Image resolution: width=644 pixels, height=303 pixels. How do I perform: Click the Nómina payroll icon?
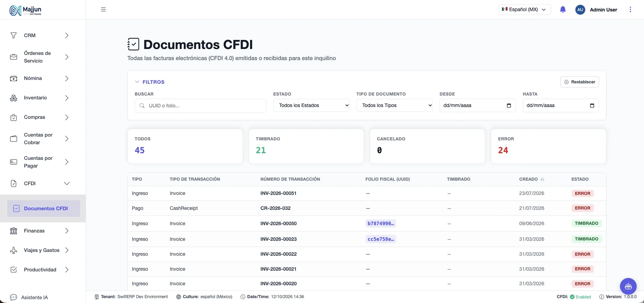click(14, 79)
